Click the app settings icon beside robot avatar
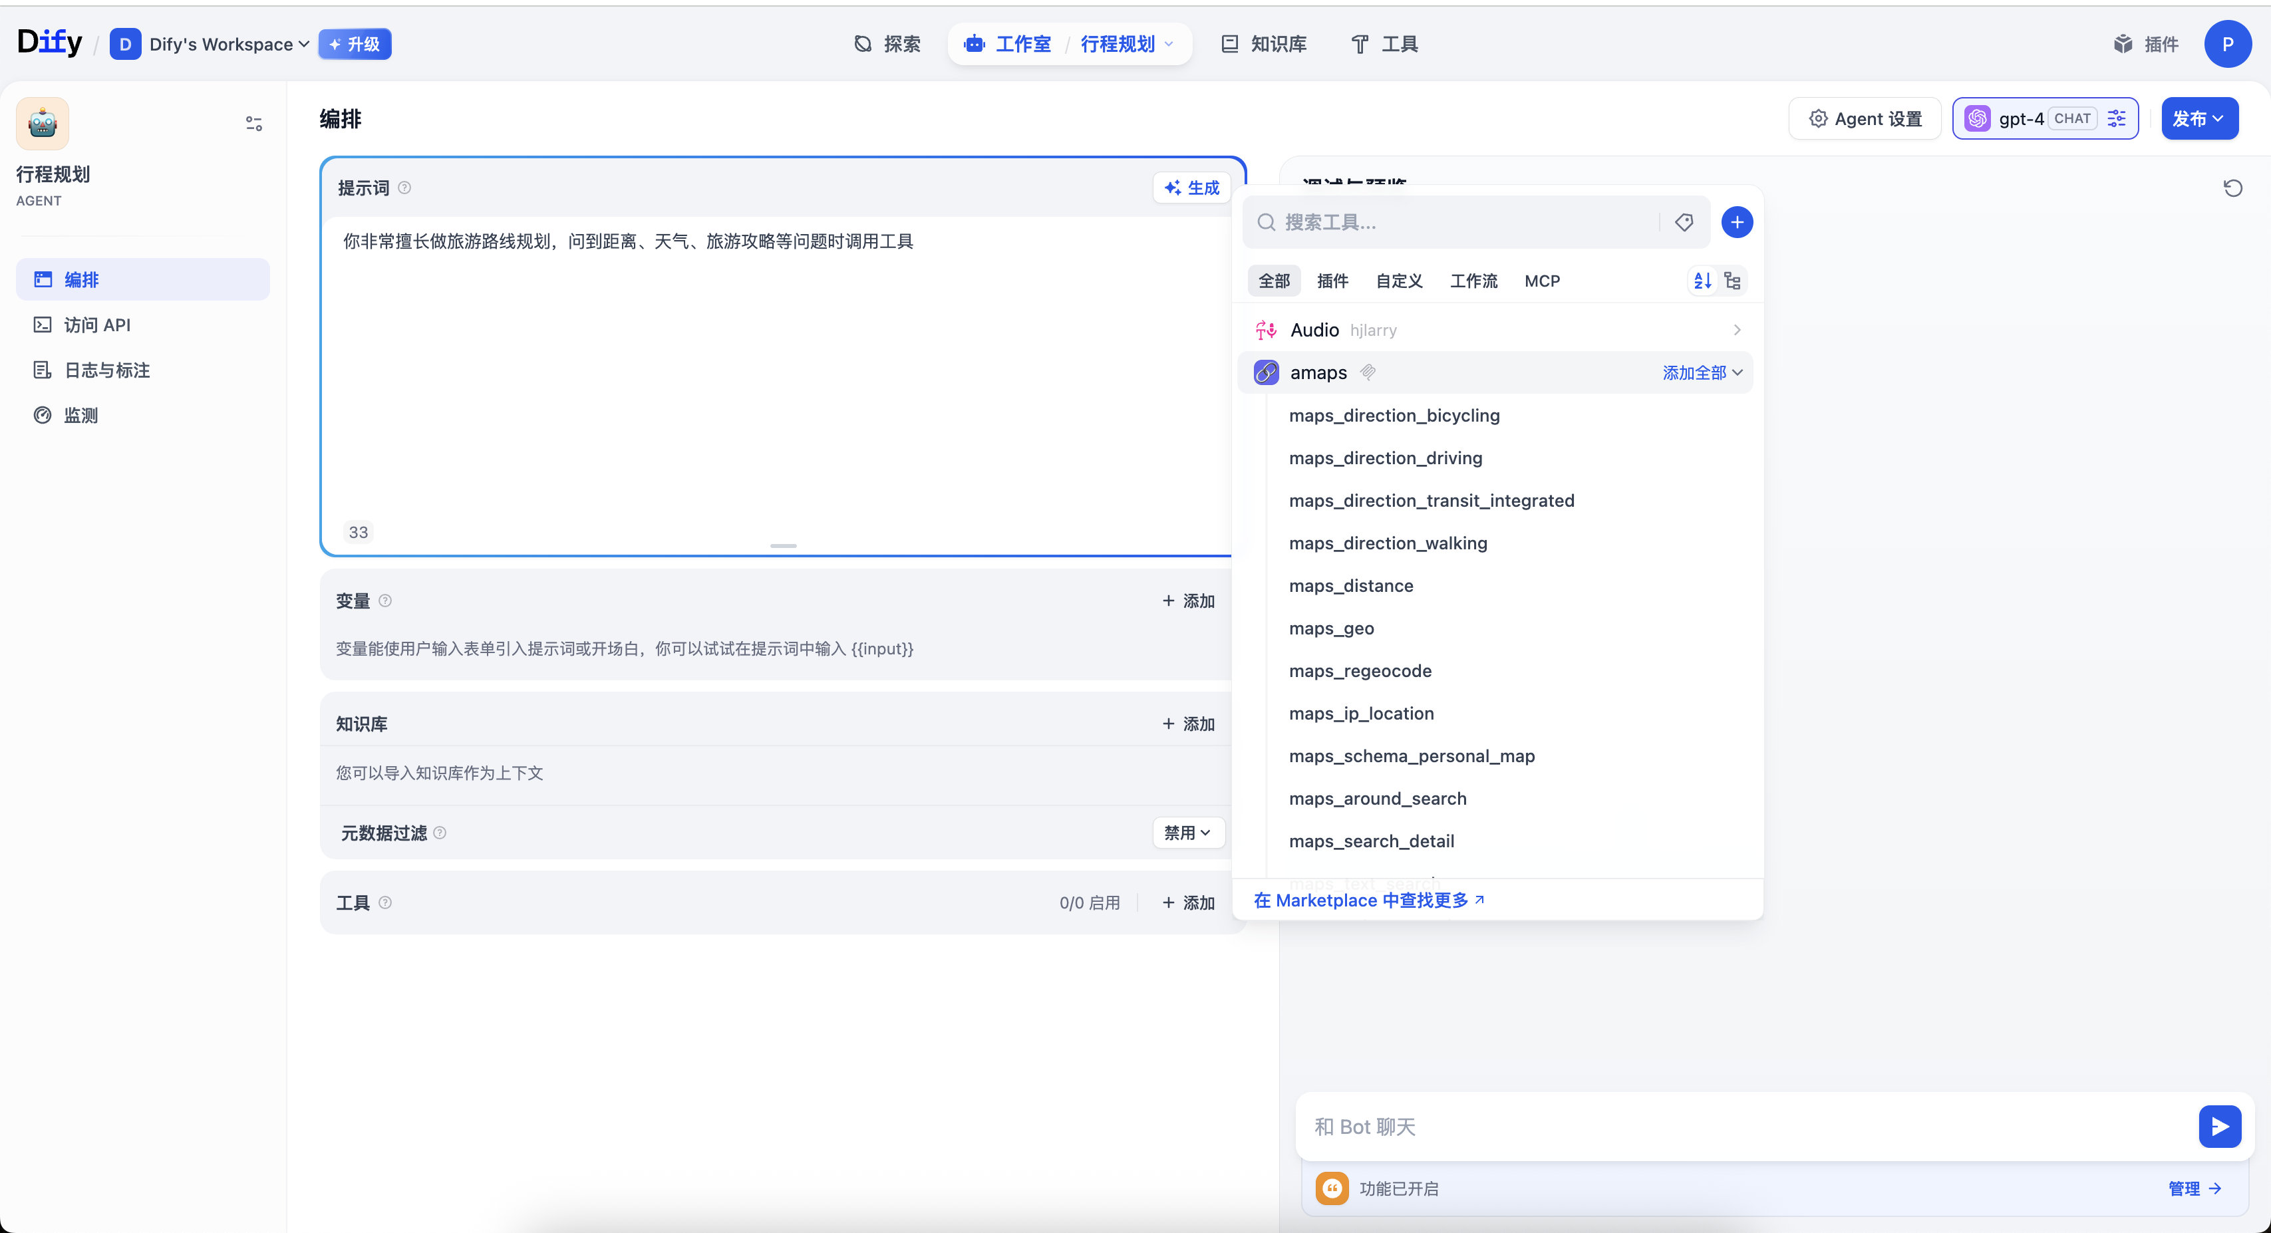 [x=254, y=124]
